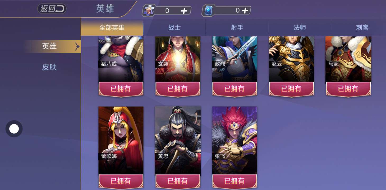
Task: Tap the 返回 back button
Action: [52, 9]
